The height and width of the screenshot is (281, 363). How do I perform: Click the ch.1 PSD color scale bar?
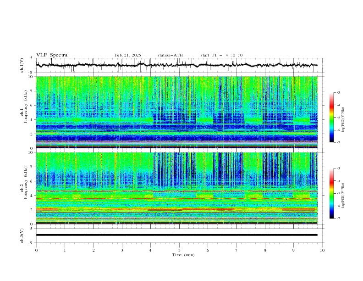331,118
